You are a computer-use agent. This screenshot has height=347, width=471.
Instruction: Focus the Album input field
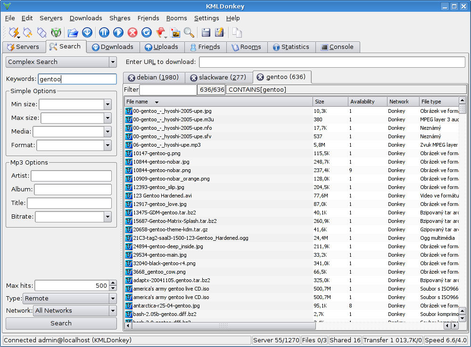(x=73, y=189)
